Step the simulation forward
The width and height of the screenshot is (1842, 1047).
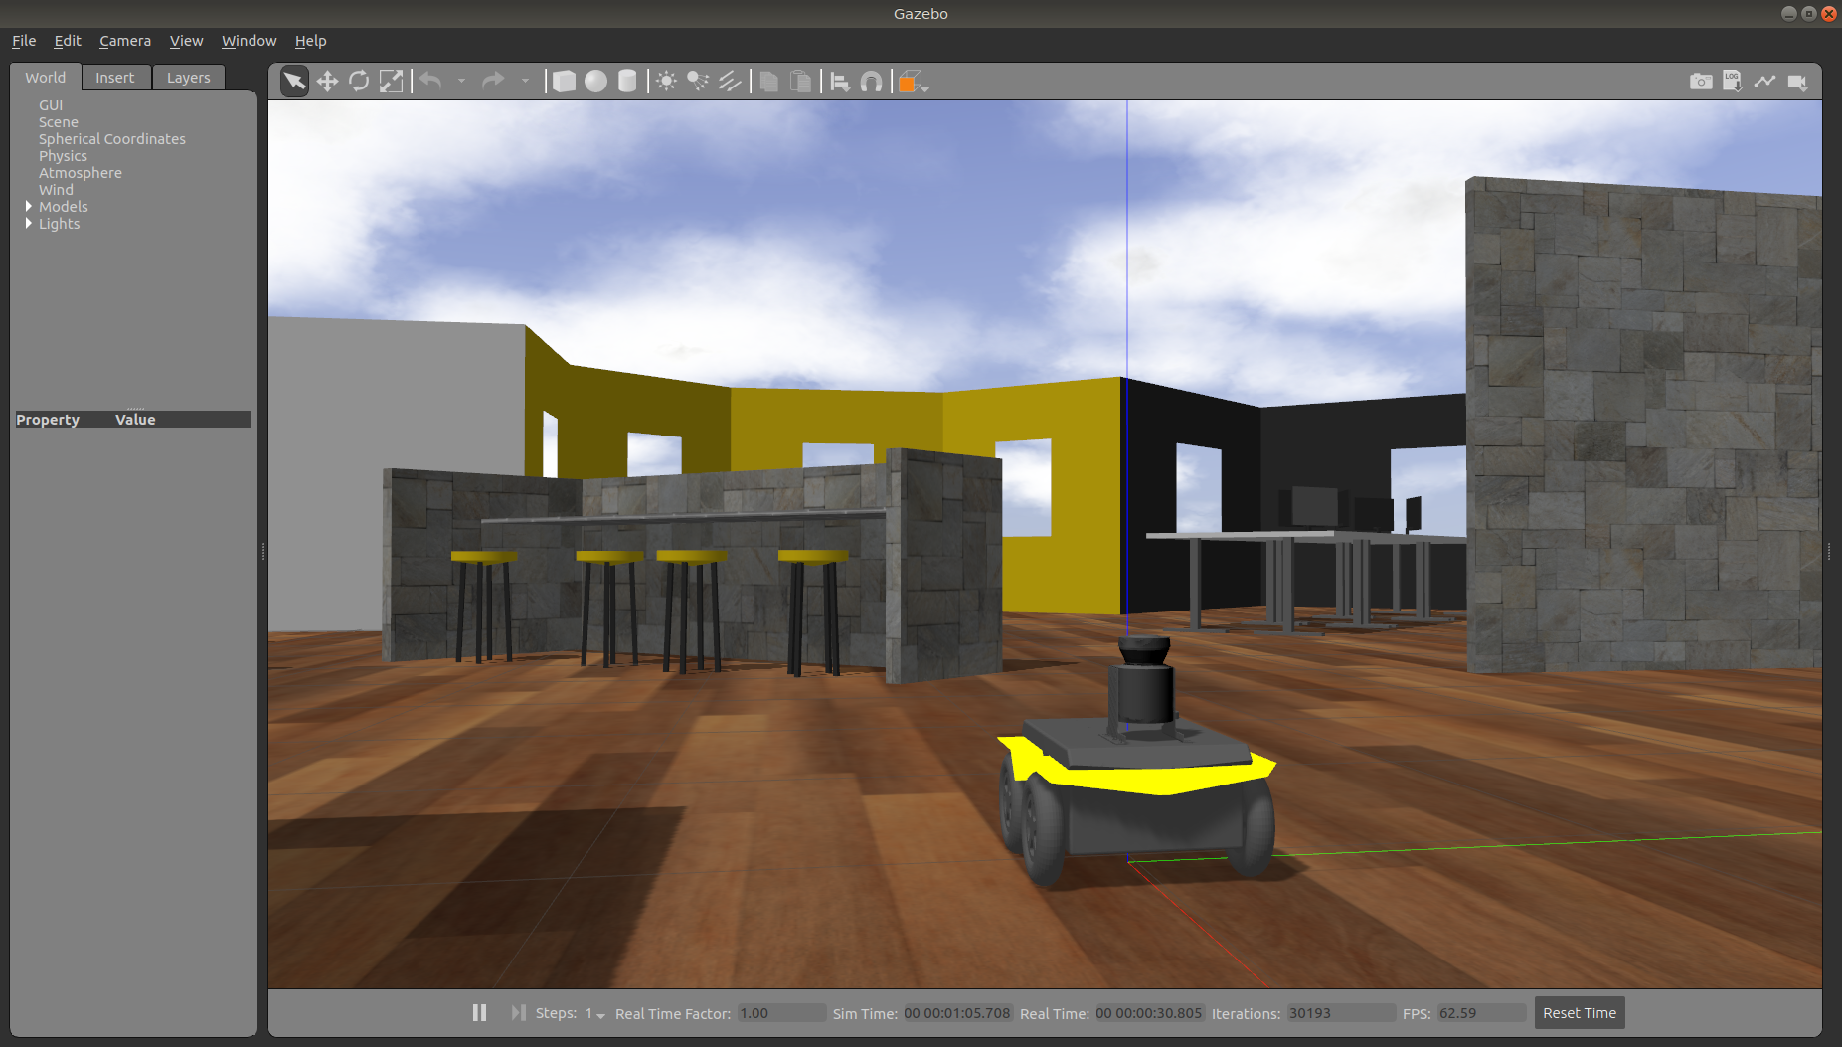(x=518, y=1012)
